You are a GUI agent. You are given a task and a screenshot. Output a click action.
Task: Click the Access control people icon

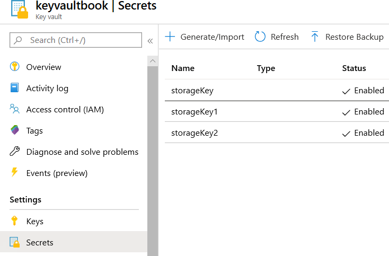tap(15, 109)
